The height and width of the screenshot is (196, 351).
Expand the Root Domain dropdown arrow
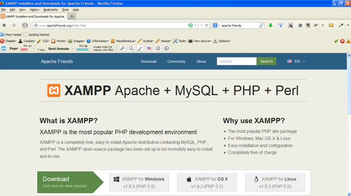coord(73,49)
